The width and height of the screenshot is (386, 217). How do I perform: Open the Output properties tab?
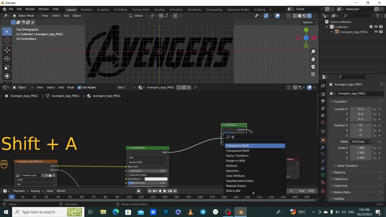323,101
